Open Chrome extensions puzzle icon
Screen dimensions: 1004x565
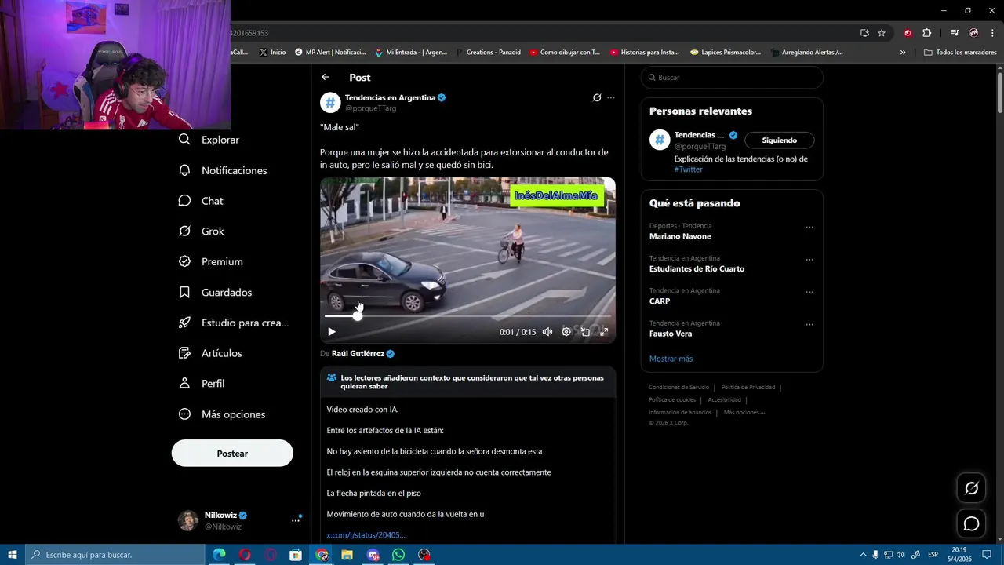(x=926, y=33)
